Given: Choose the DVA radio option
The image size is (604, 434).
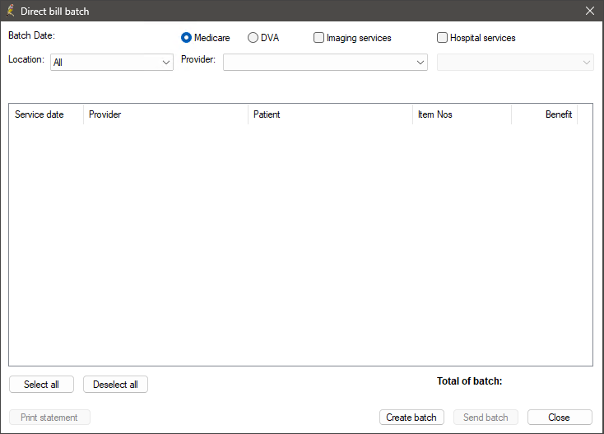Looking at the screenshot, I should [253, 38].
